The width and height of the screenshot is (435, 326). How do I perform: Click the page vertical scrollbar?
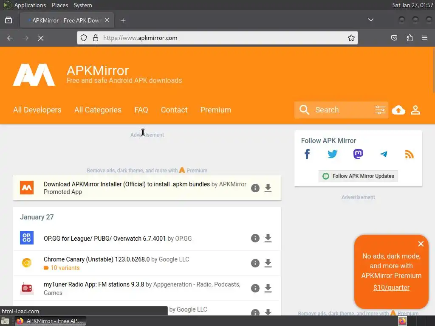coord(434,71)
